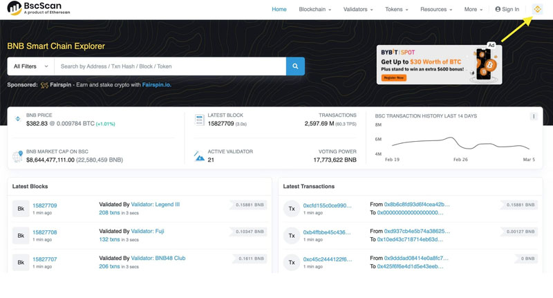Click the BNB price $382.83
This screenshot has height=298, width=553.
(x=37, y=124)
